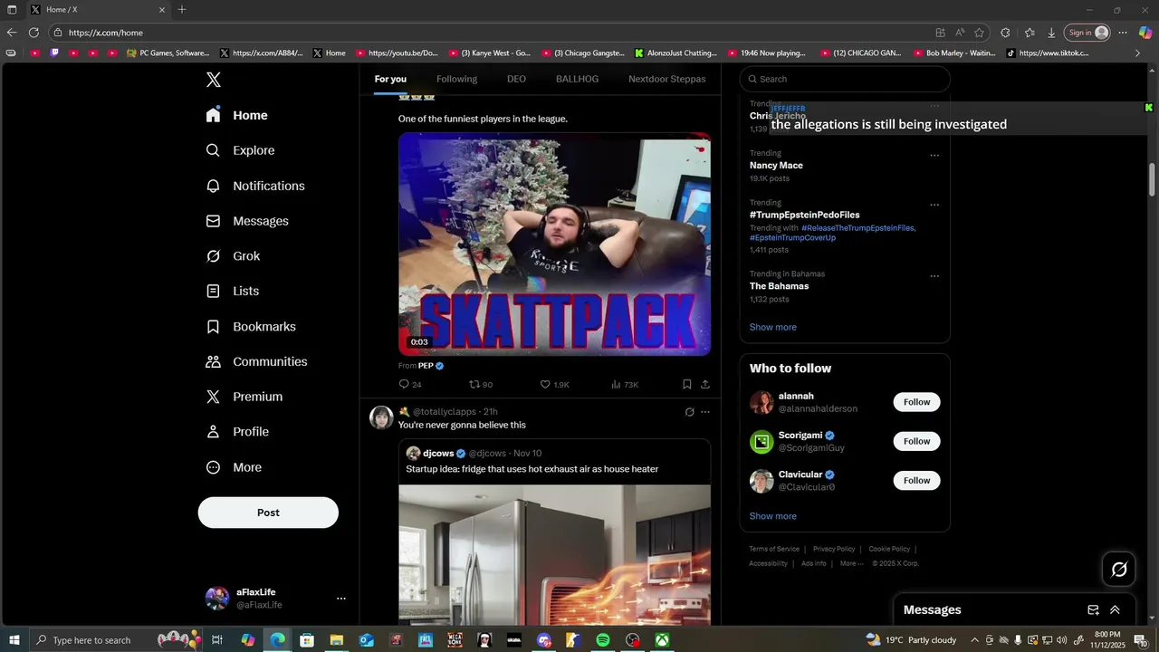The width and height of the screenshot is (1159, 652).
Task: Open options for #TrumpEpsteinPedoFiles trend
Action: (934, 205)
